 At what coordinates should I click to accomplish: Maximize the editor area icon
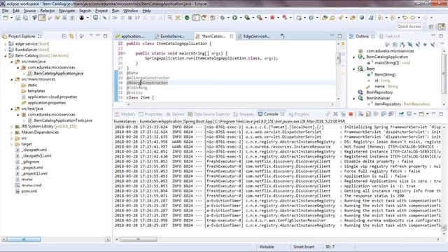(x=339, y=36)
